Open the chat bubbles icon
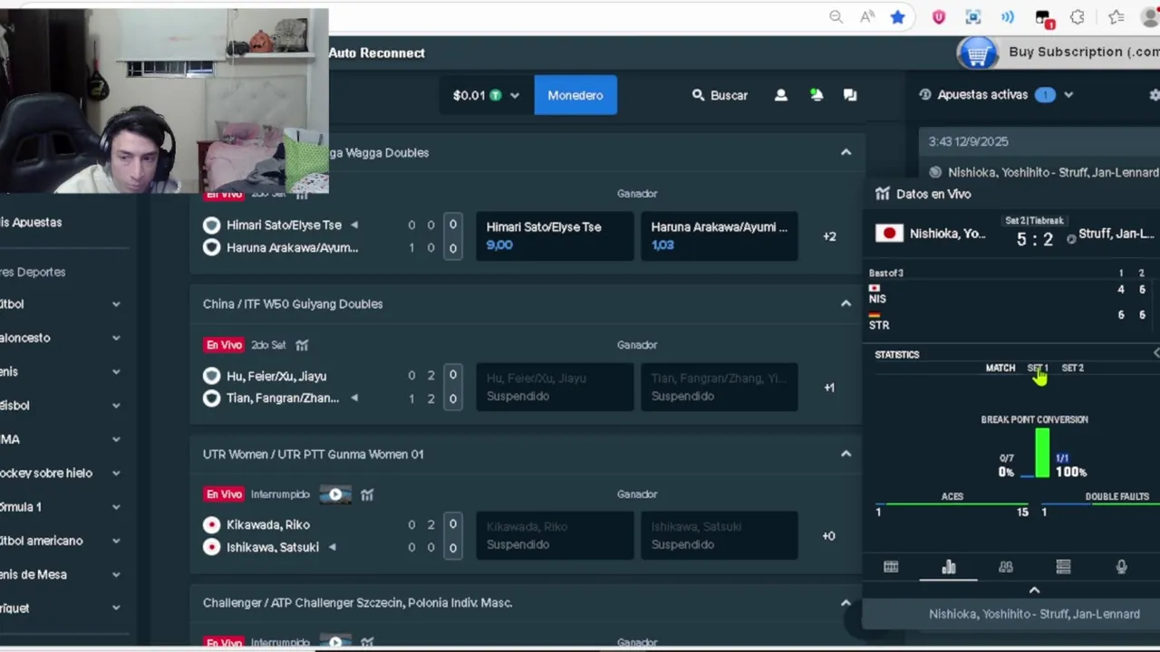This screenshot has width=1160, height=652. (x=850, y=95)
